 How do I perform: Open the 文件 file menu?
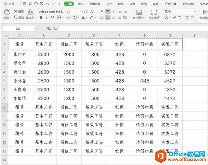[x=11, y=4]
